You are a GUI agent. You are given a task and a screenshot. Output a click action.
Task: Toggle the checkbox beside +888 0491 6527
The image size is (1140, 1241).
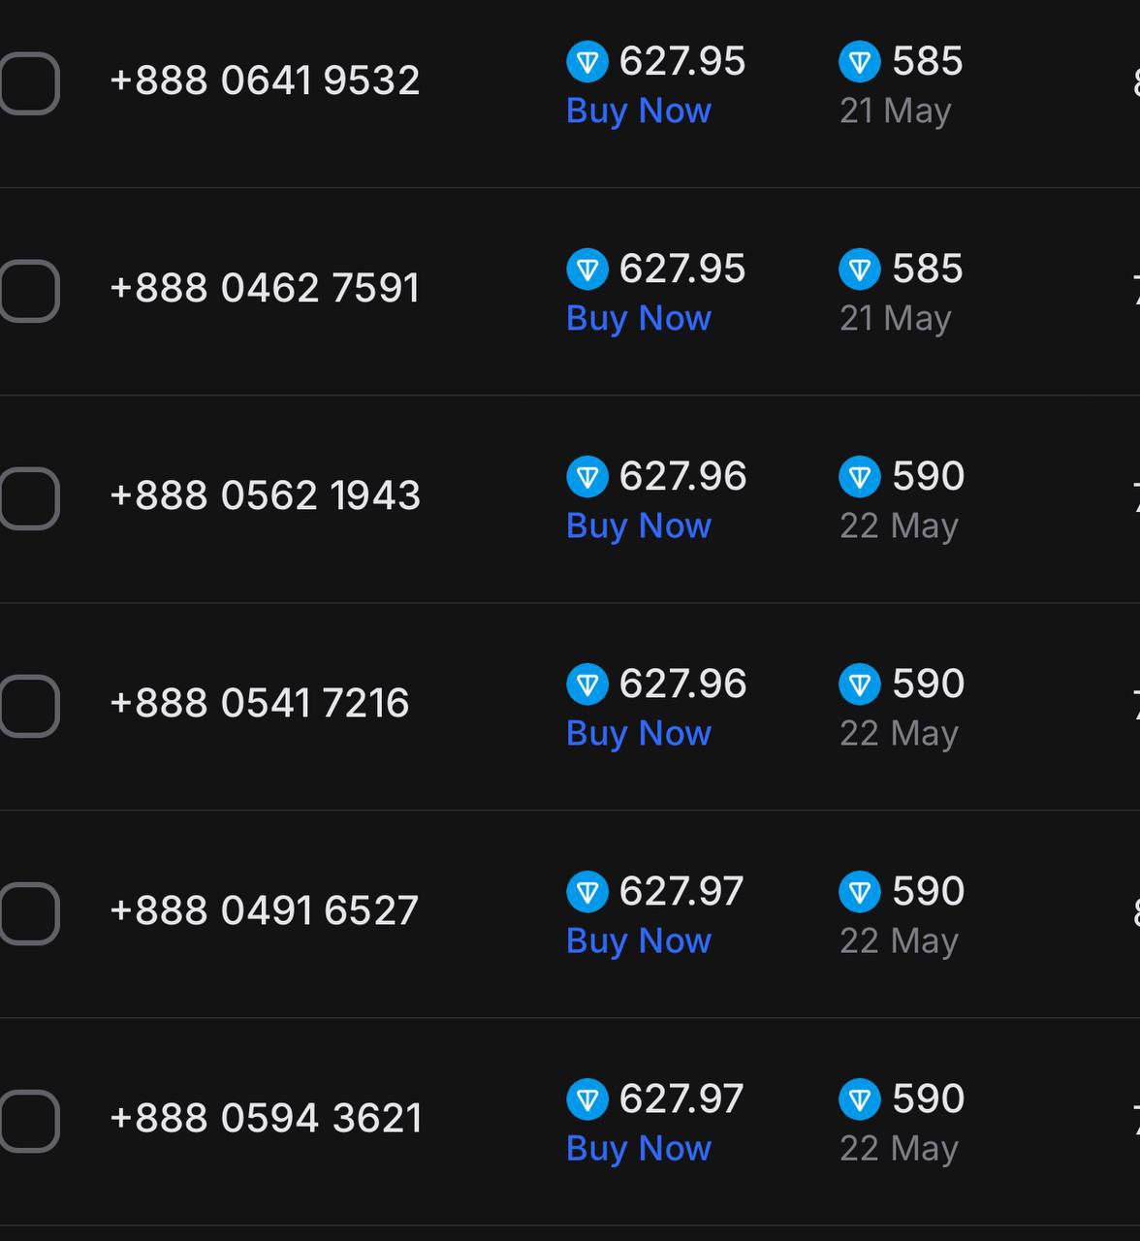point(28,913)
